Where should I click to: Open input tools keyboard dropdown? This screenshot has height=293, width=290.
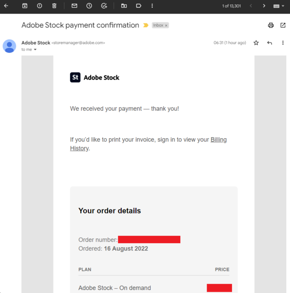[279, 6]
